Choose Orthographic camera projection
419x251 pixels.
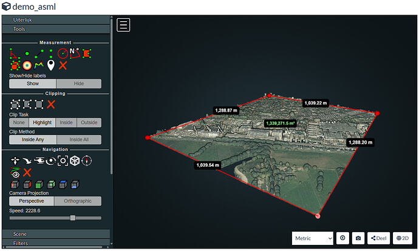(78, 201)
